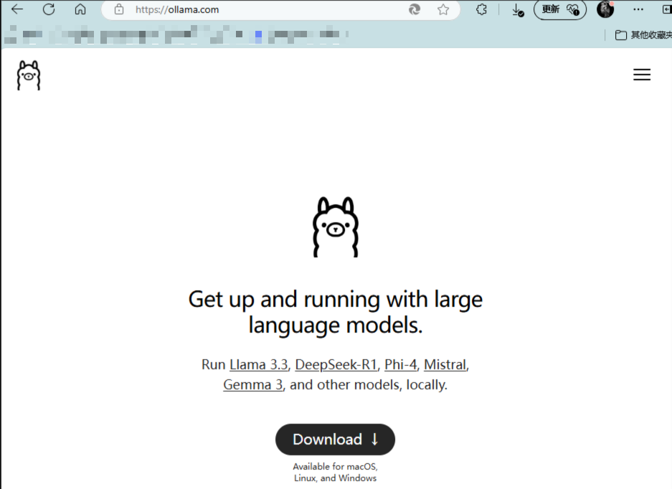Toggle the favorite star for ollama.com
This screenshot has width=672, height=489.
[444, 9]
